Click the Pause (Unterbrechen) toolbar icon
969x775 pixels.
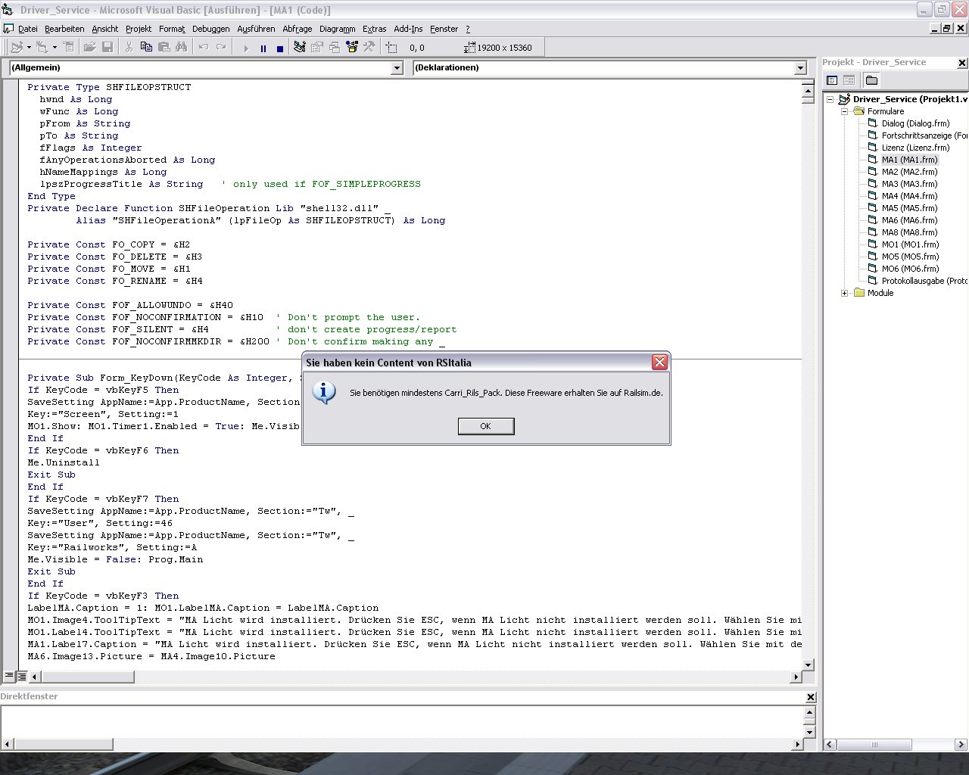coord(263,48)
